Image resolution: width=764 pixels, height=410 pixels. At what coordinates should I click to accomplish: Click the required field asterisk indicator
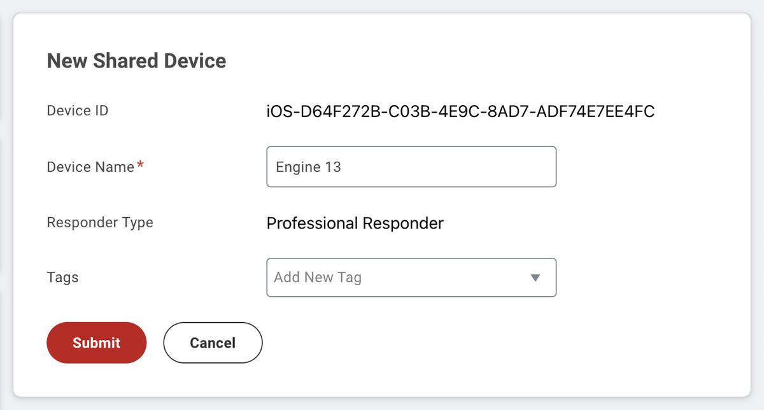pos(139,163)
